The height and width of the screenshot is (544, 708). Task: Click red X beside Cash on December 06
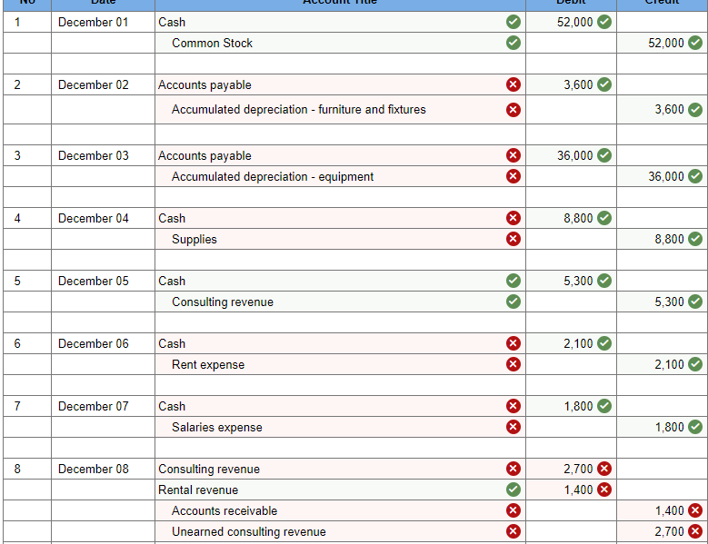pyautogui.click(x=513, y=343)
